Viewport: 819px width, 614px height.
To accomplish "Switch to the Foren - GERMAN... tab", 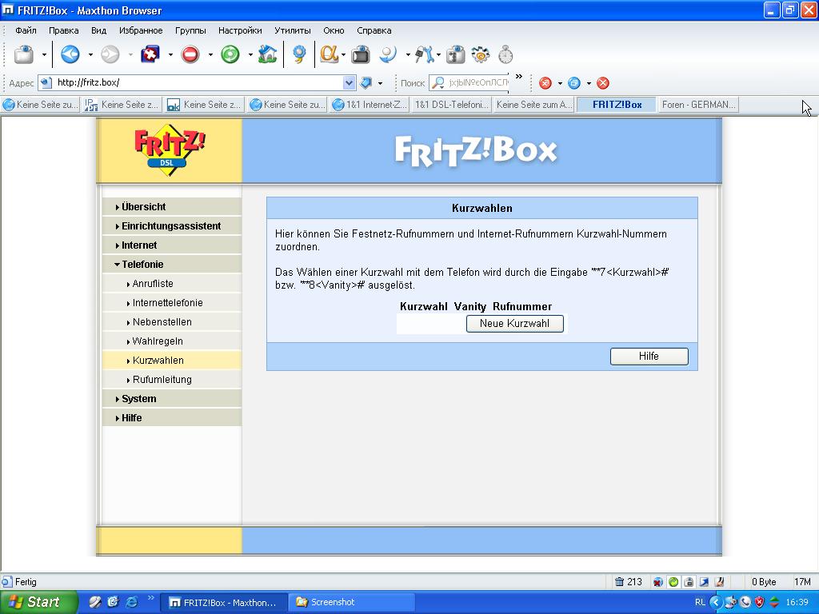I will click(x=699, y=105).
